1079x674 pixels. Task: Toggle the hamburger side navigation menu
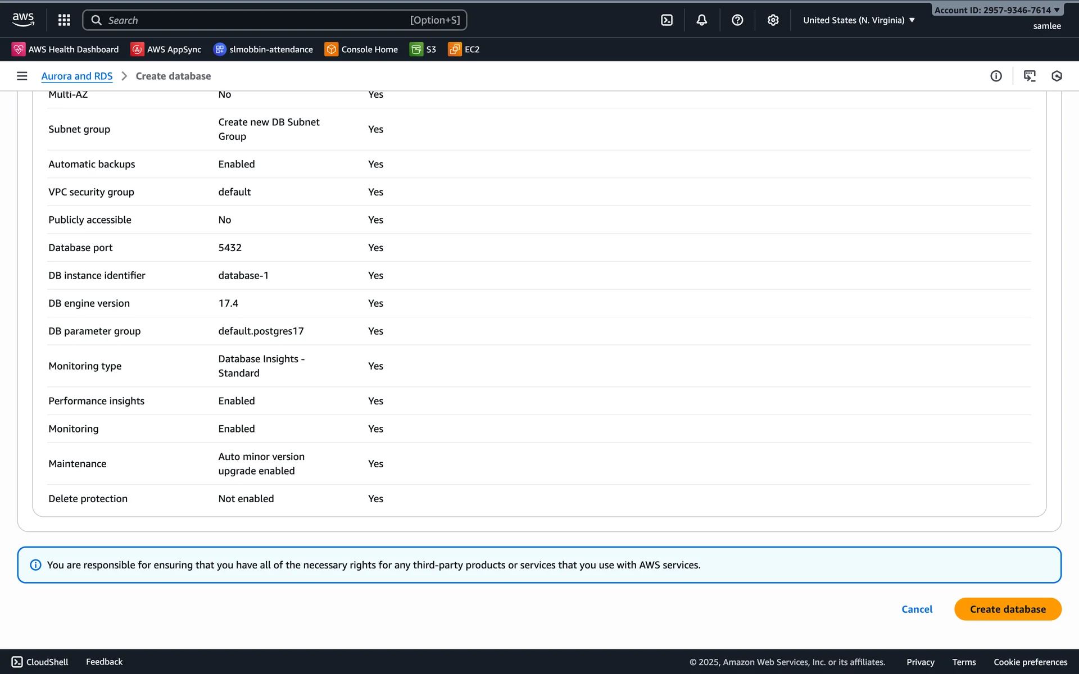(22, 76)
